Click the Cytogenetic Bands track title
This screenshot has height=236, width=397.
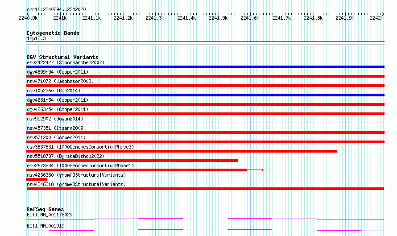(x=53, y=33)
